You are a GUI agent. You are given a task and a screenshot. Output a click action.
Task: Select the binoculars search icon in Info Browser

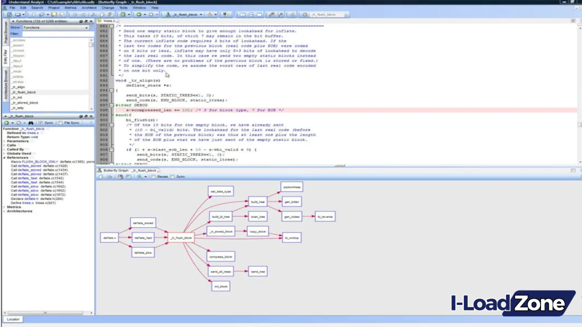pyautogui.click(x=31, y=123)
